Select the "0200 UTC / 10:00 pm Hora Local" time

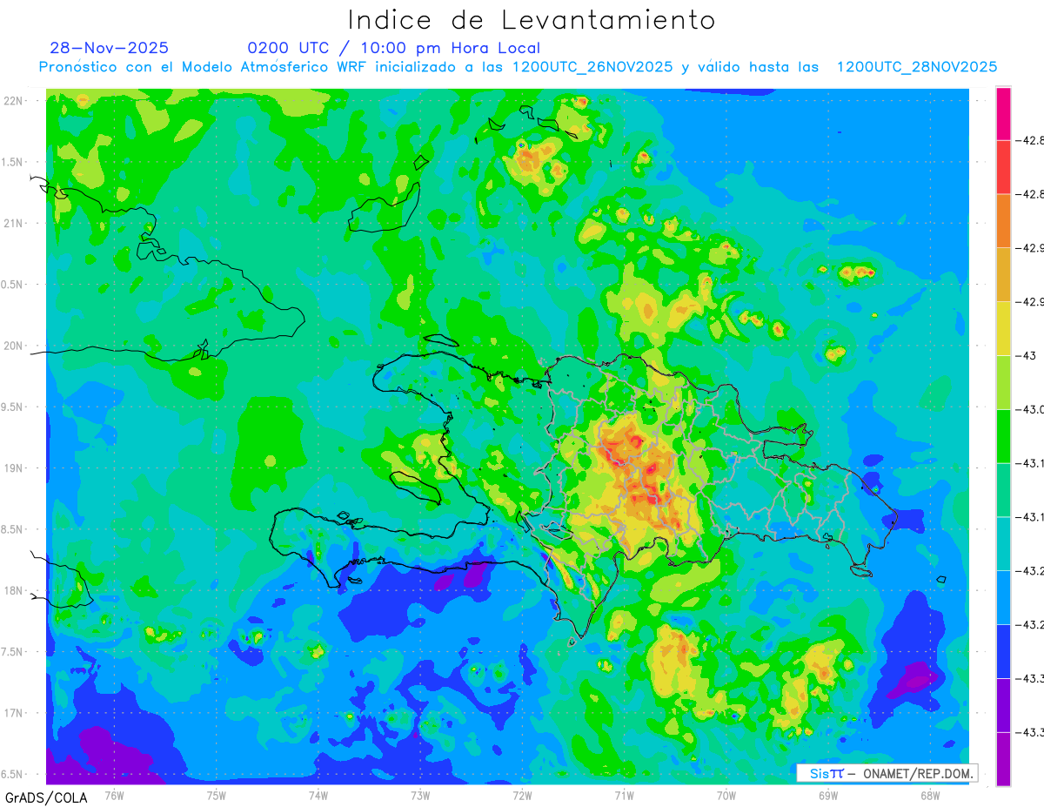(394, 48)
